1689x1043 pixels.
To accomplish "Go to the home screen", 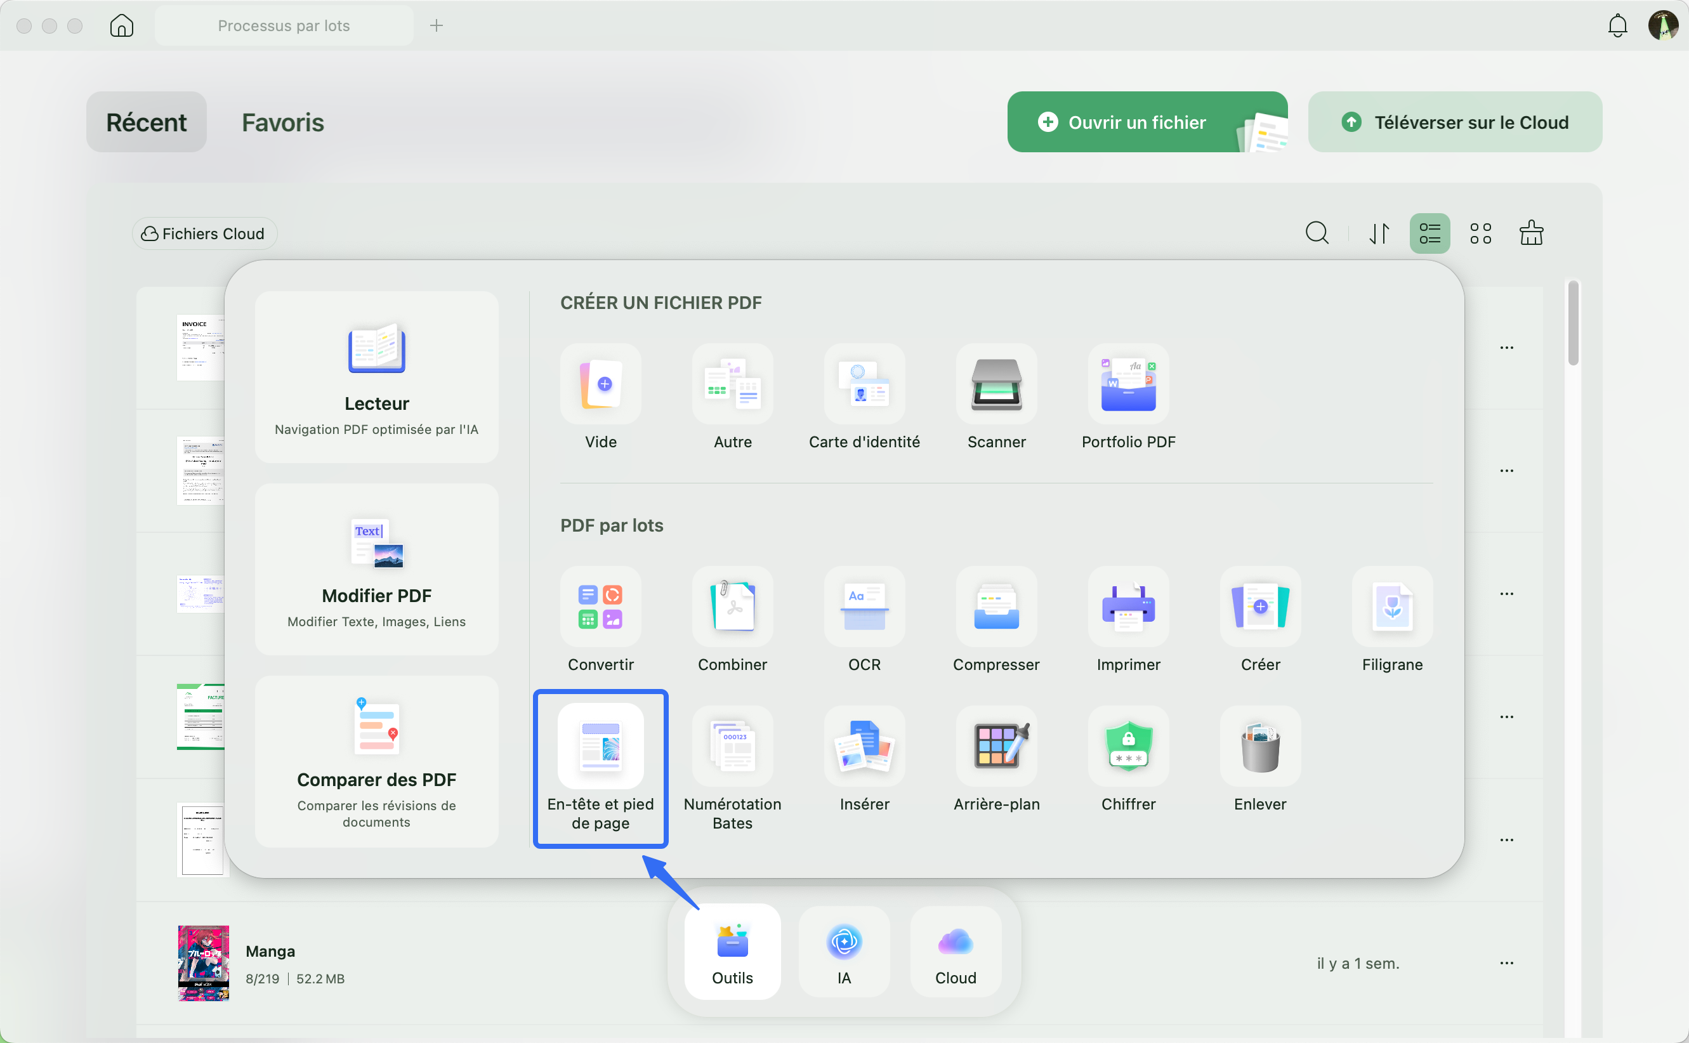I will (x=122, y=25).
